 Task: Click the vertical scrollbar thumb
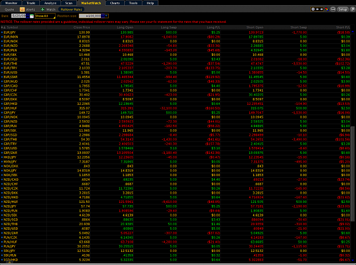click(x=353, y=174)
